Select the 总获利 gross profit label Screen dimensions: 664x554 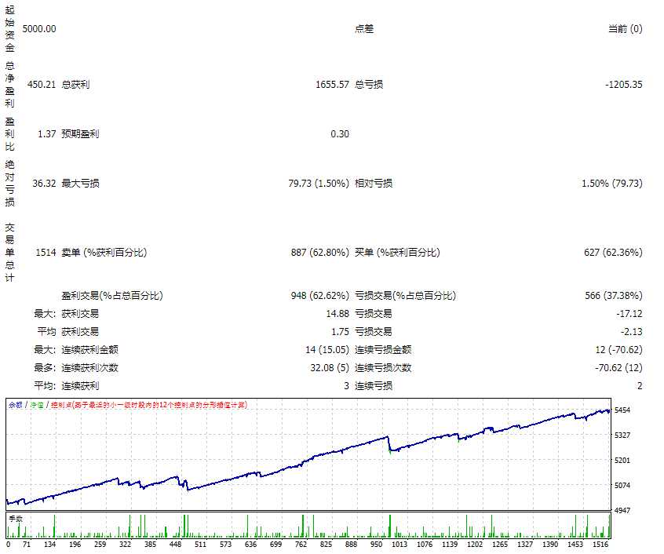coord(75,84)
